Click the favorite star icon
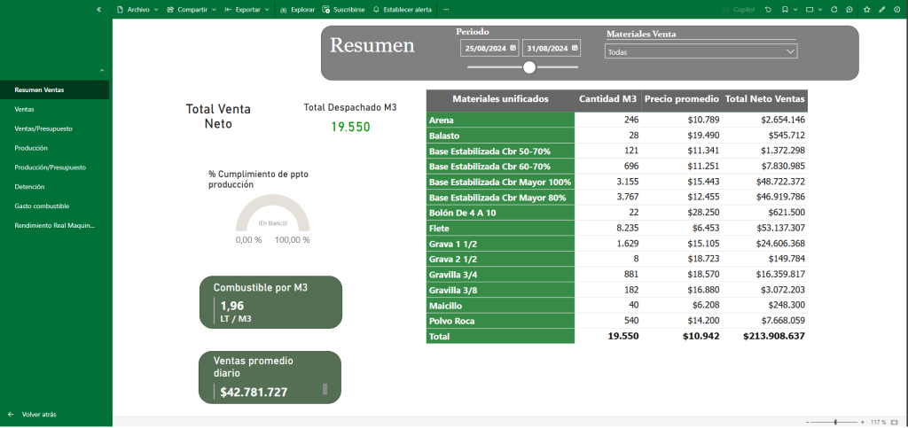Viewport: 908px width, 428px height. [x=865, y=9]
